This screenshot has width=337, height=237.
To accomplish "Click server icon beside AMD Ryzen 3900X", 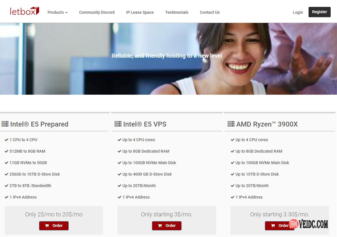I will [231, 124].
